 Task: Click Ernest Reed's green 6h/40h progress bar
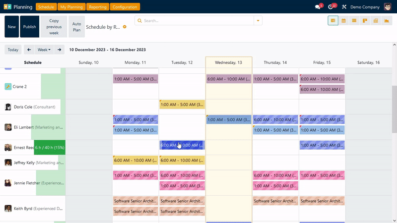50,147
